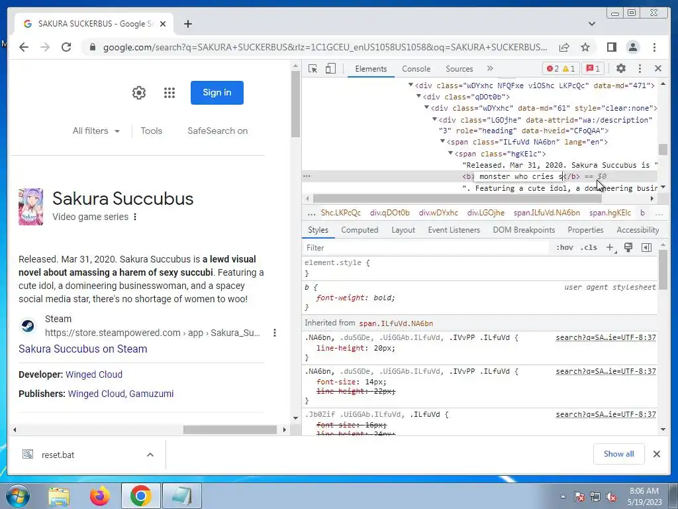This screenshot has height=509, width=678.
Task: Open the Gamuzumi publisher link
Action: [x=152, y=394]
